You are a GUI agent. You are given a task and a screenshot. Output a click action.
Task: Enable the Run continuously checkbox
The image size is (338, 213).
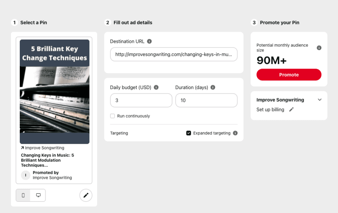[x=113, y=116]
